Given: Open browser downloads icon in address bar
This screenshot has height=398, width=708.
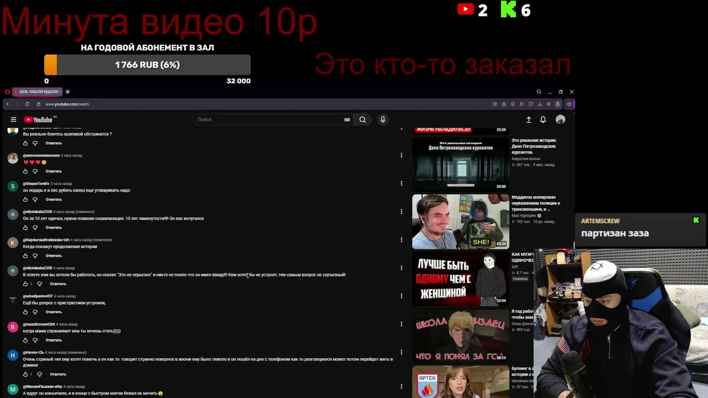Looking at the screenshot, I should (539, 104).
